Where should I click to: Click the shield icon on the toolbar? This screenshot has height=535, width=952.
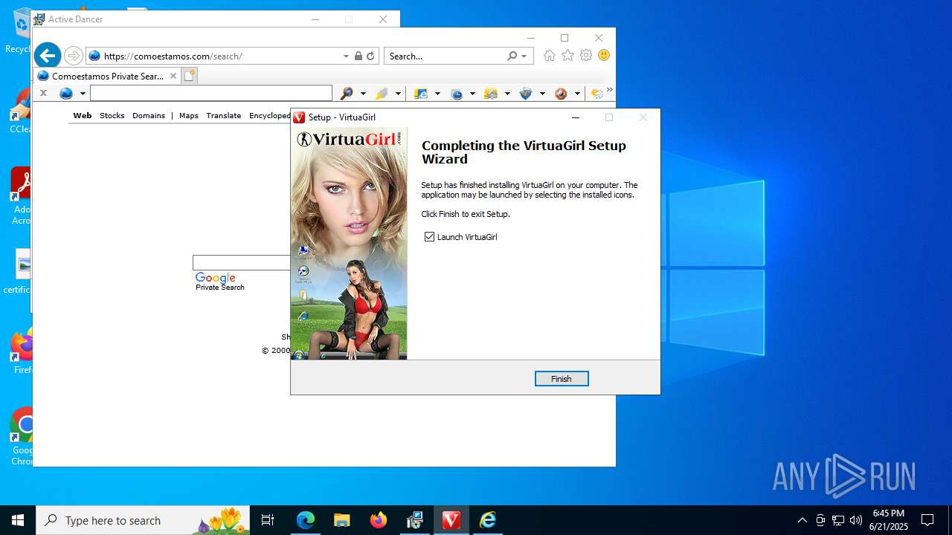pyautogui.click(x=526, y=93)
